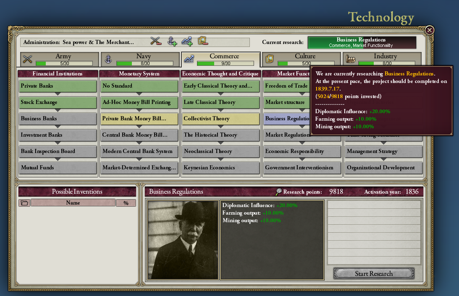
Task: Select Market structure technology
Action: click(286, 102)
